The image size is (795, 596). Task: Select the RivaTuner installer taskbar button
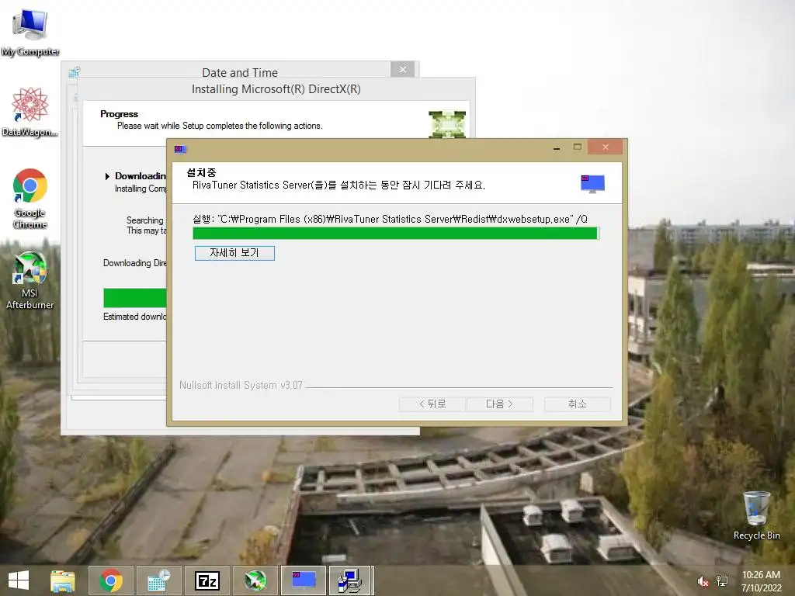pyautogui.click(x=304, y=580)
